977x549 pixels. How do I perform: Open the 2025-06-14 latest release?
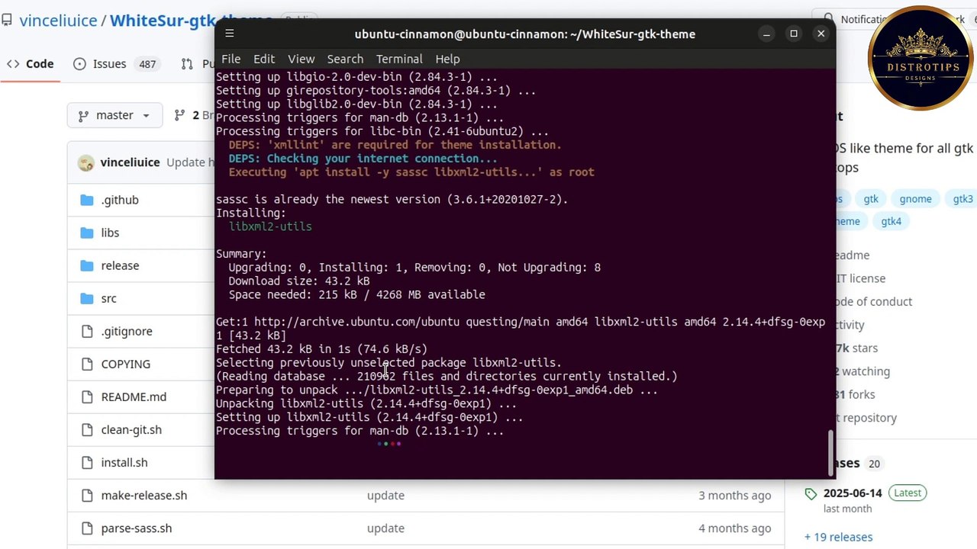[x=853, y=493]
